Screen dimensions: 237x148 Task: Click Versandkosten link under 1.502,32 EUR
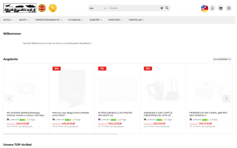click(x=118, y=126)
